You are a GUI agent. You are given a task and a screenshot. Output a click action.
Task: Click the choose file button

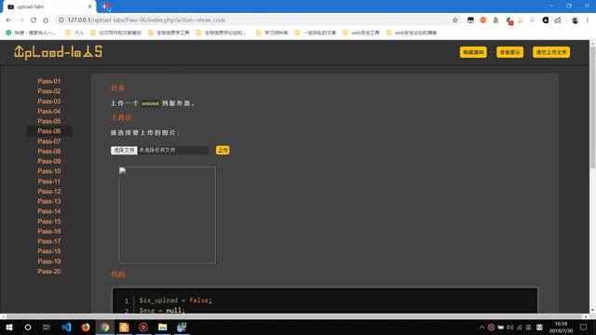click(124, 150)
